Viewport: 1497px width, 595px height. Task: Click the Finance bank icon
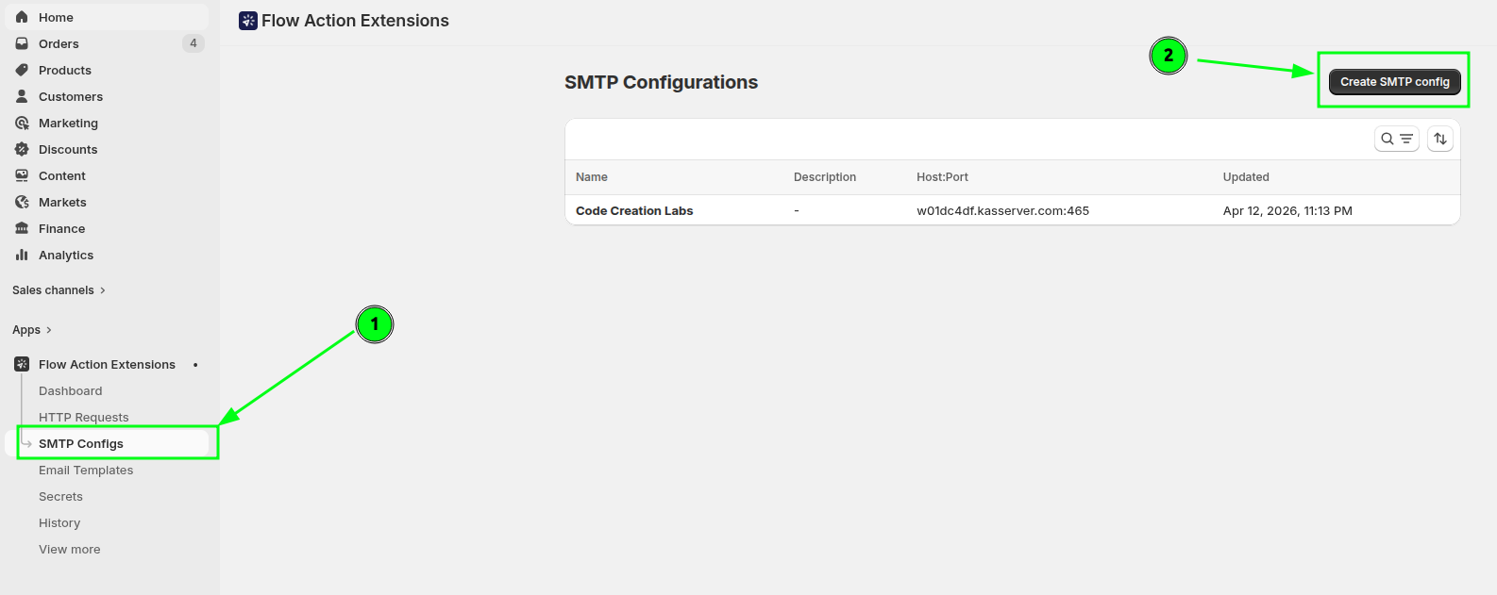(x=22, y=228)
